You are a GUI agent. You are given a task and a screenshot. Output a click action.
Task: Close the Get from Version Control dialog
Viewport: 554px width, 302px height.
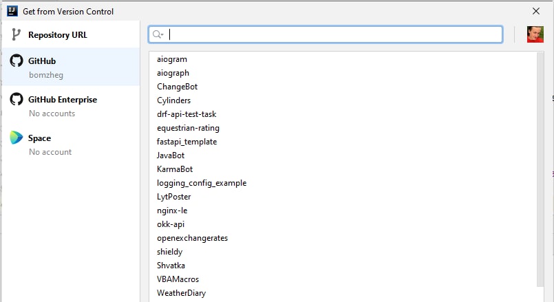coord(536,11)
